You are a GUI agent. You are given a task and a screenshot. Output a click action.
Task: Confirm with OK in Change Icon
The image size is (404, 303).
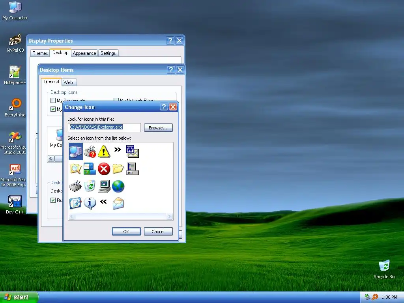pyautogui.click(x=126, y=231)
